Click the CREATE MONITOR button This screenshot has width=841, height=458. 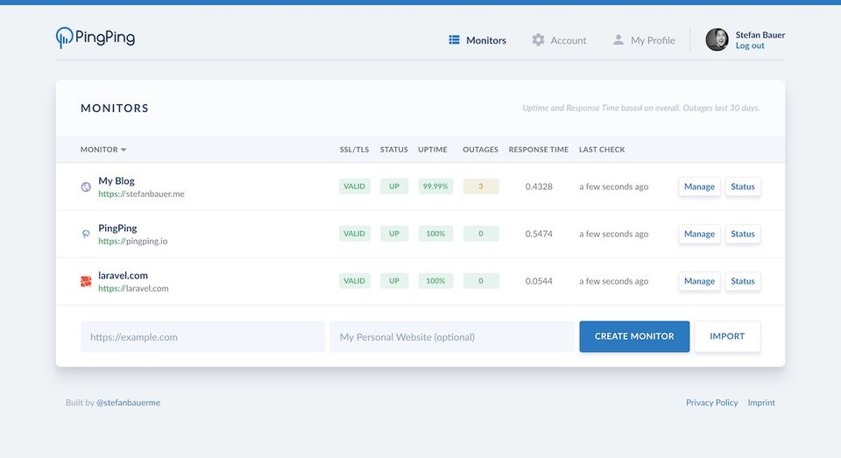tap(634, 336)
